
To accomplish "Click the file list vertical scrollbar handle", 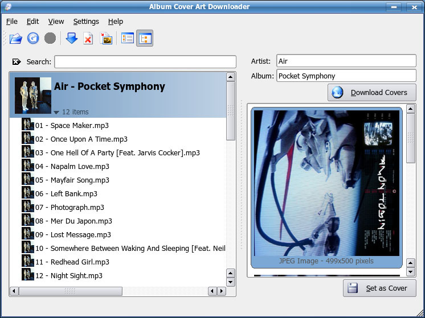I will click(x=230, y=111).
